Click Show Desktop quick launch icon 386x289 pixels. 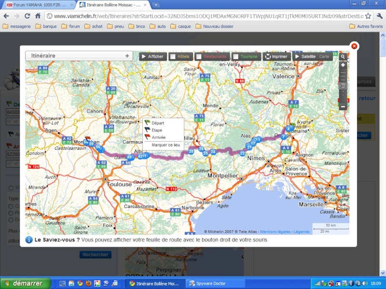[x=63, y=283]
